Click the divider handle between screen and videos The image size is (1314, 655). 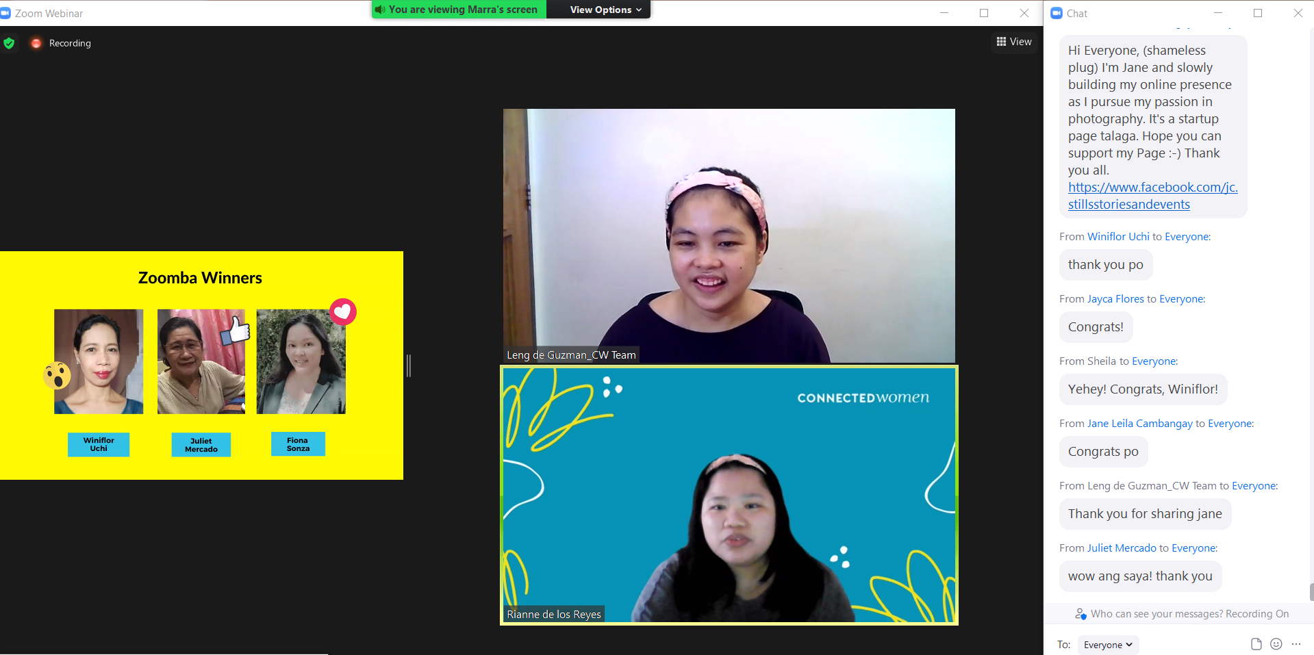409,365
